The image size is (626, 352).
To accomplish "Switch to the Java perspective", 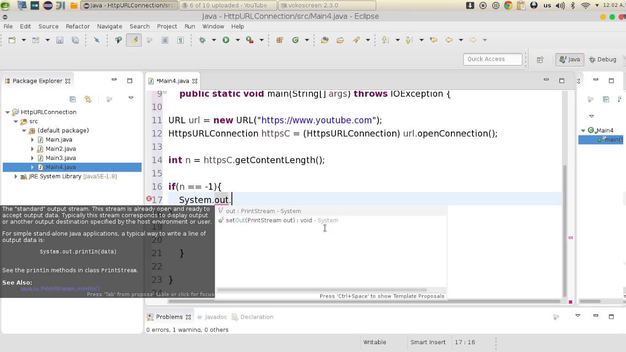I will 569,59.
